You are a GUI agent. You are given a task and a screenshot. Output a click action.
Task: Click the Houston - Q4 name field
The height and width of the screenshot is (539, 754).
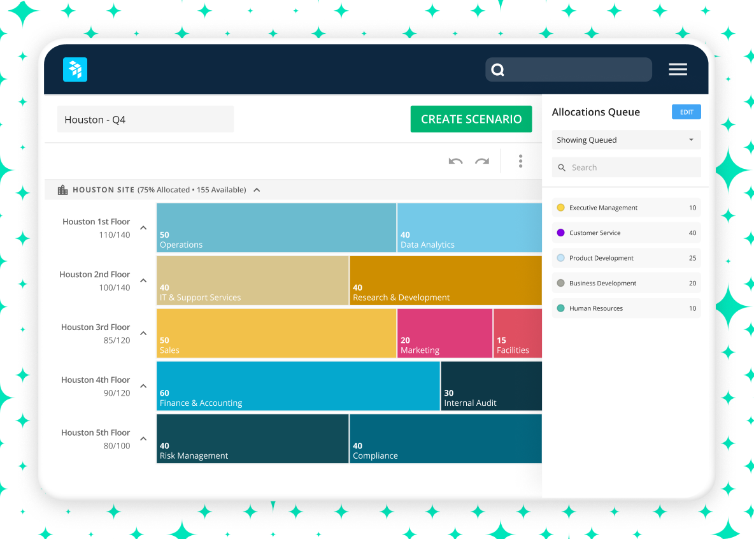145,119
